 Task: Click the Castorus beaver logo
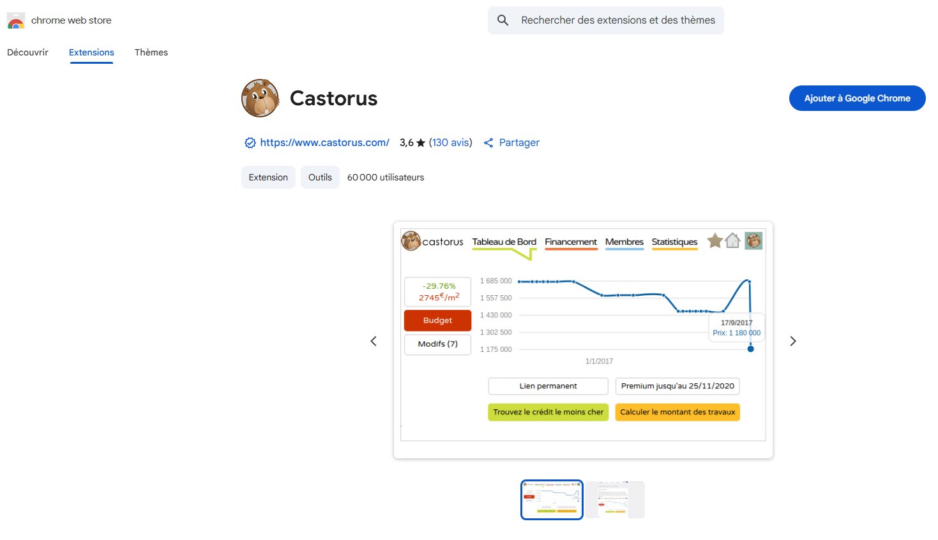[x=259, y=98]
